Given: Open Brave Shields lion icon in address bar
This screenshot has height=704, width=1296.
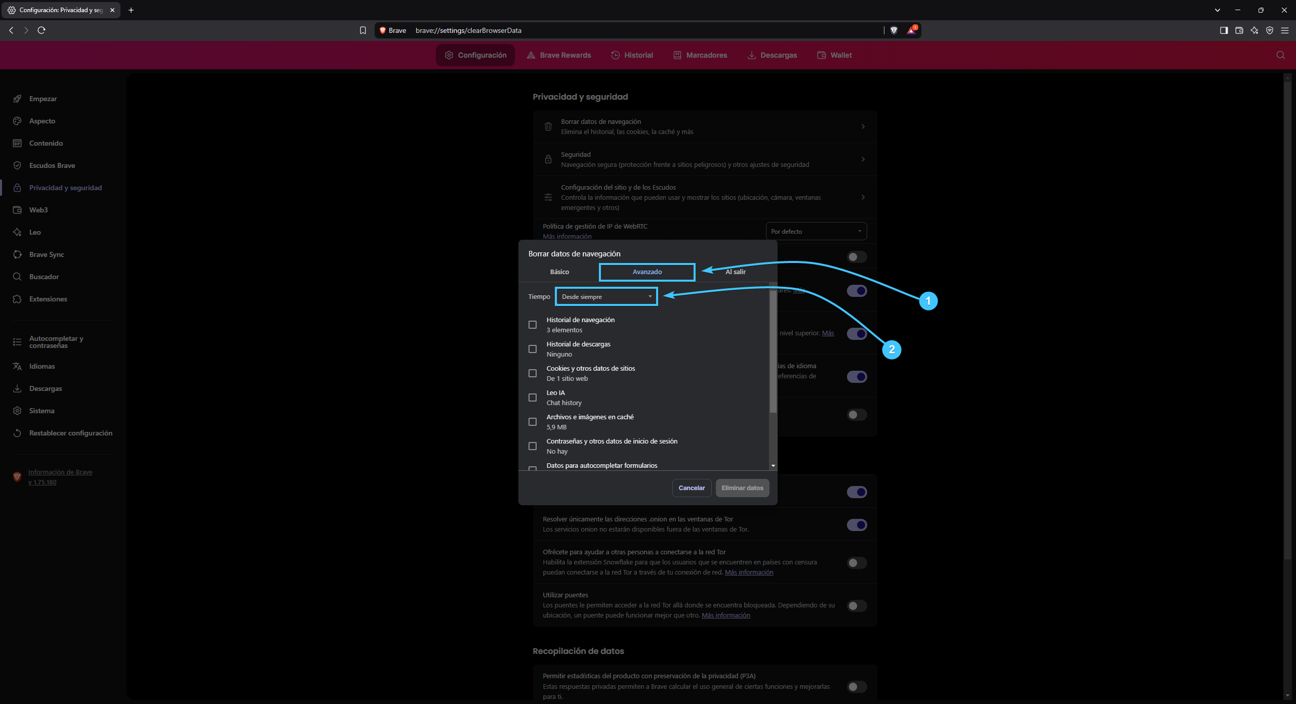Looking at the screenshot, I should [x=894, y=30].
